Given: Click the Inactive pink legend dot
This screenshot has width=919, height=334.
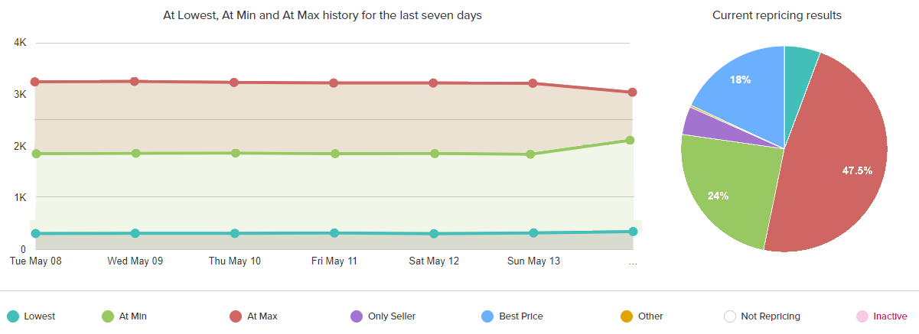Looking at the screenshot, I should pos(862,316).
